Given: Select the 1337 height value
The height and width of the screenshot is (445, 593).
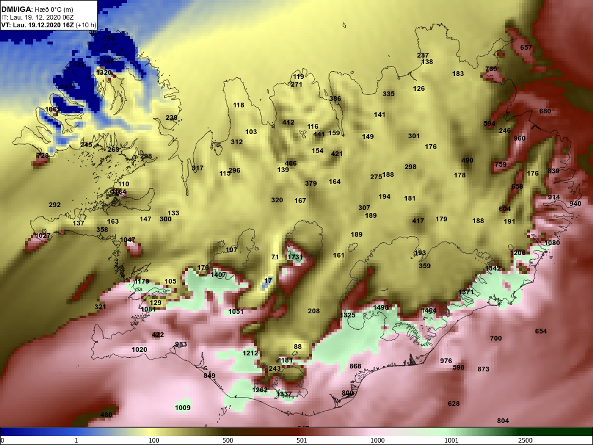Looking at the screenshot, I should 284,394.
